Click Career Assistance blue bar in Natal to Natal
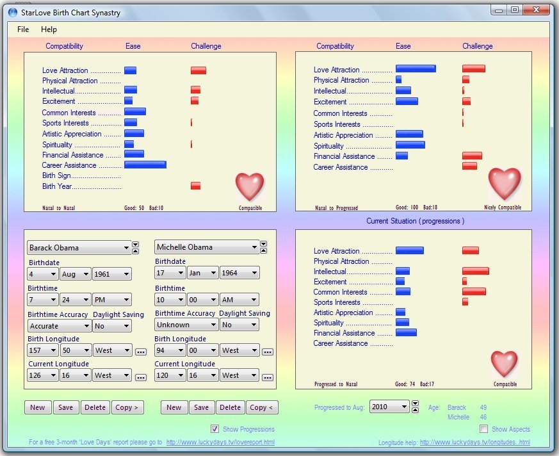559x456 pixels. [x=145, y=165]
